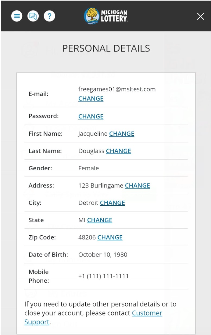Viewport: 211px width, 335px height.
Task: Change the account password
Action: [x=91, y=116]
